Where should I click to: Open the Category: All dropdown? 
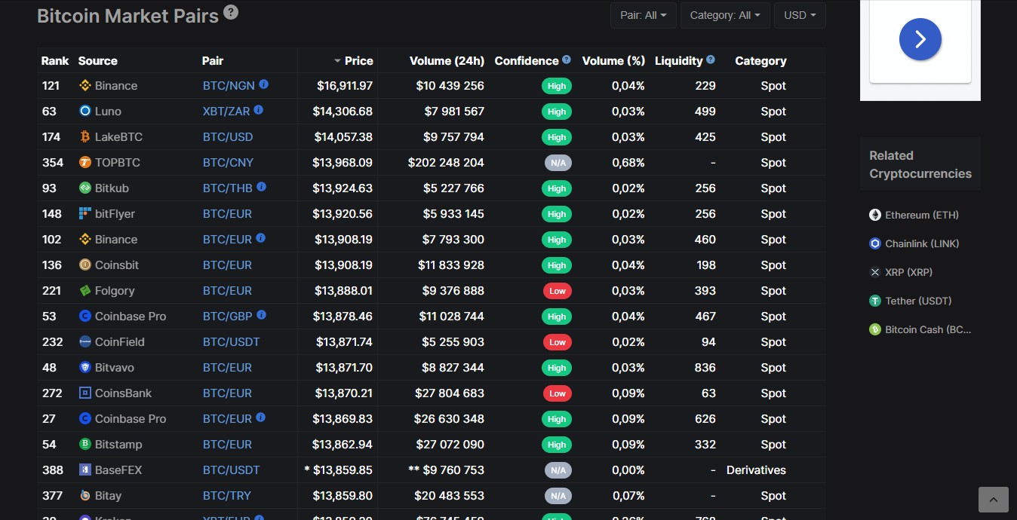(x=725, y=15)
